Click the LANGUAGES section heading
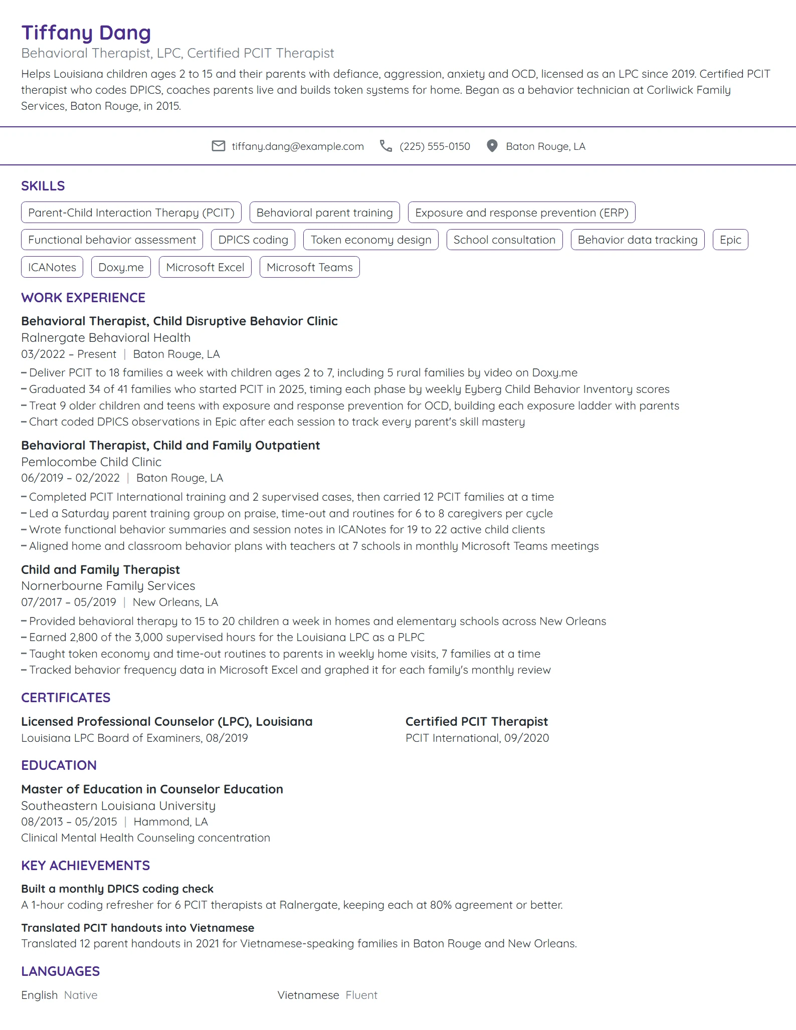This screenshot has height=1030, width=796. [x=61, y=971]
